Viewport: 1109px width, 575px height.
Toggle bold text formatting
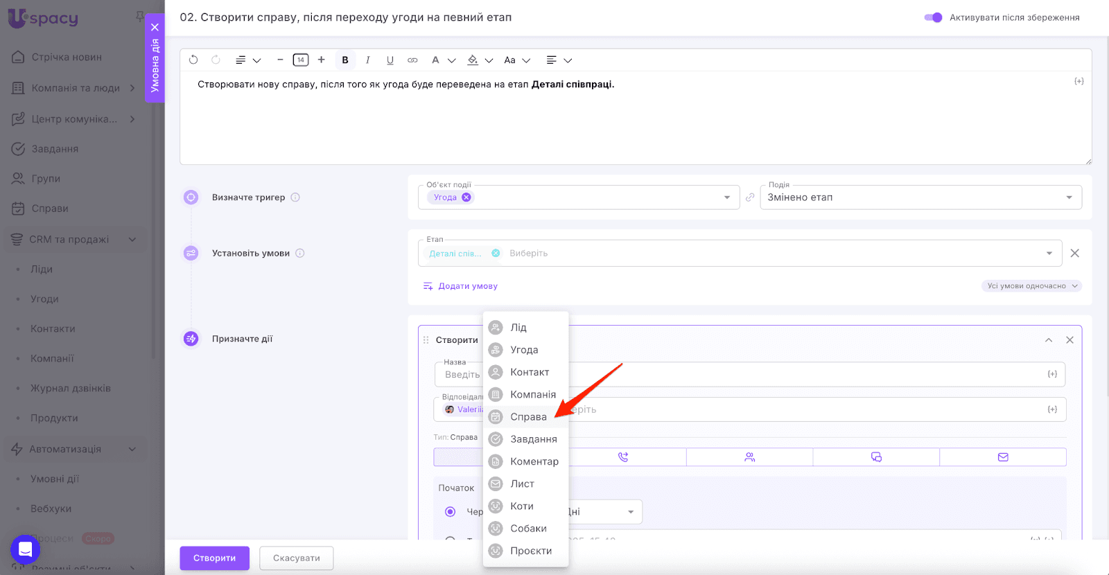[x=345, y=60]
